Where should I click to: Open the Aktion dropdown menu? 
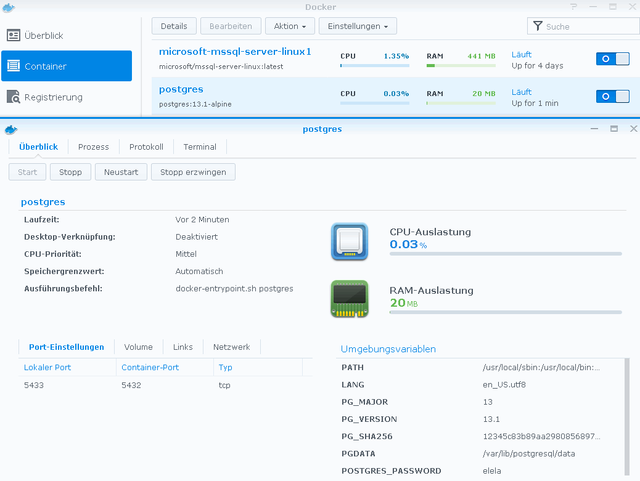click(290, 26)
